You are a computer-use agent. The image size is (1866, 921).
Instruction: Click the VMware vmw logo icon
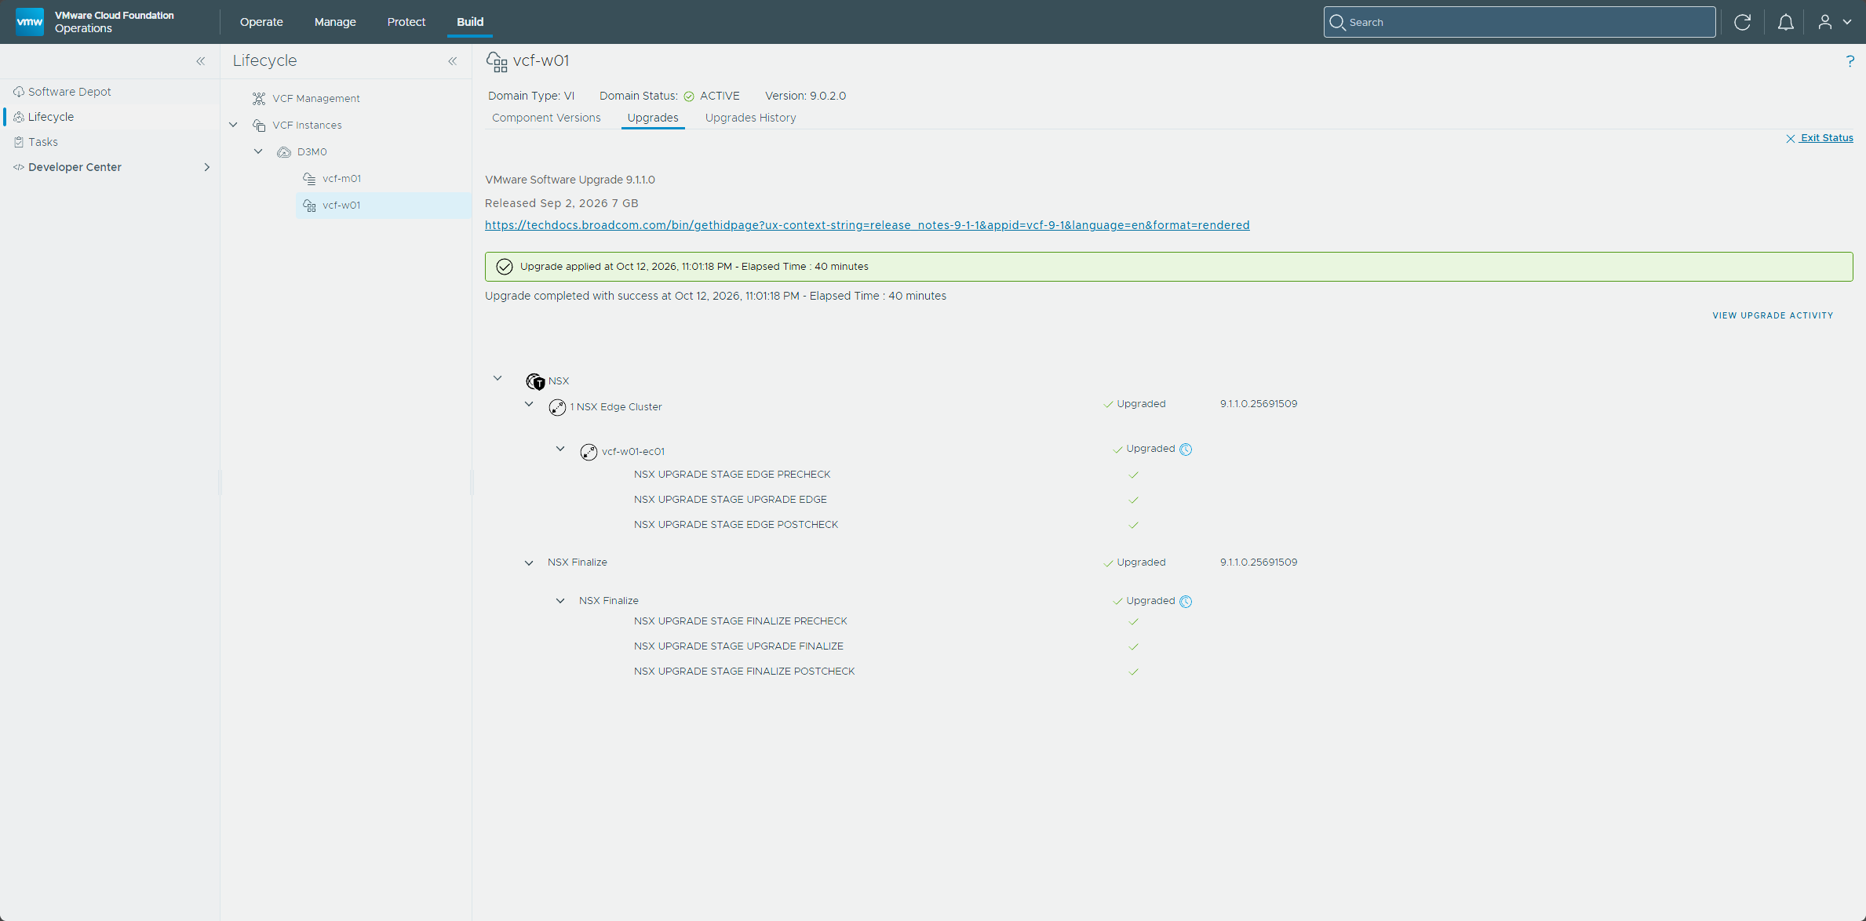[x=30, y=22]
